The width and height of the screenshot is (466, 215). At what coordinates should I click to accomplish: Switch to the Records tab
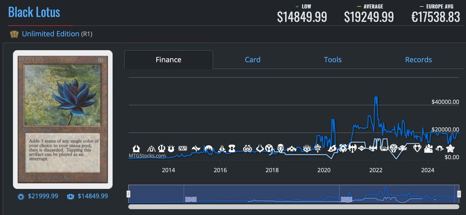[418, 60]
